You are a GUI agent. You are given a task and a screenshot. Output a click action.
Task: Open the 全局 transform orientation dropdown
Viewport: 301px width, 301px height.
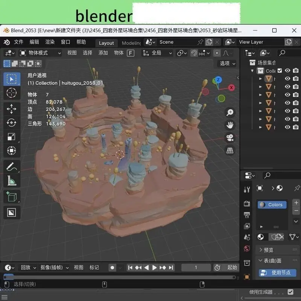(x=157, y=53)
